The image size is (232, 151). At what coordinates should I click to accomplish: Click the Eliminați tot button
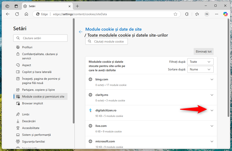pos(203,52)
